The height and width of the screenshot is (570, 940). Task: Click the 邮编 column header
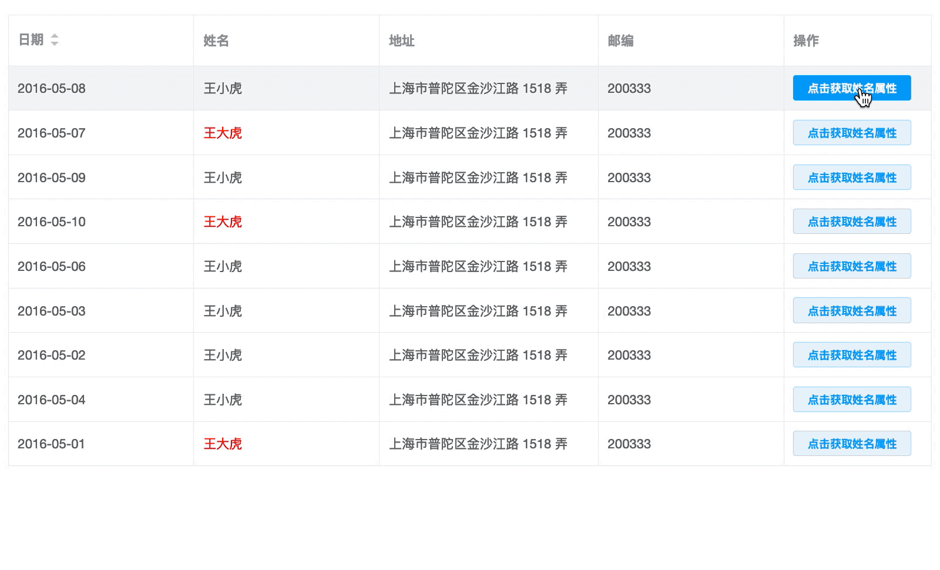(620, 41)
